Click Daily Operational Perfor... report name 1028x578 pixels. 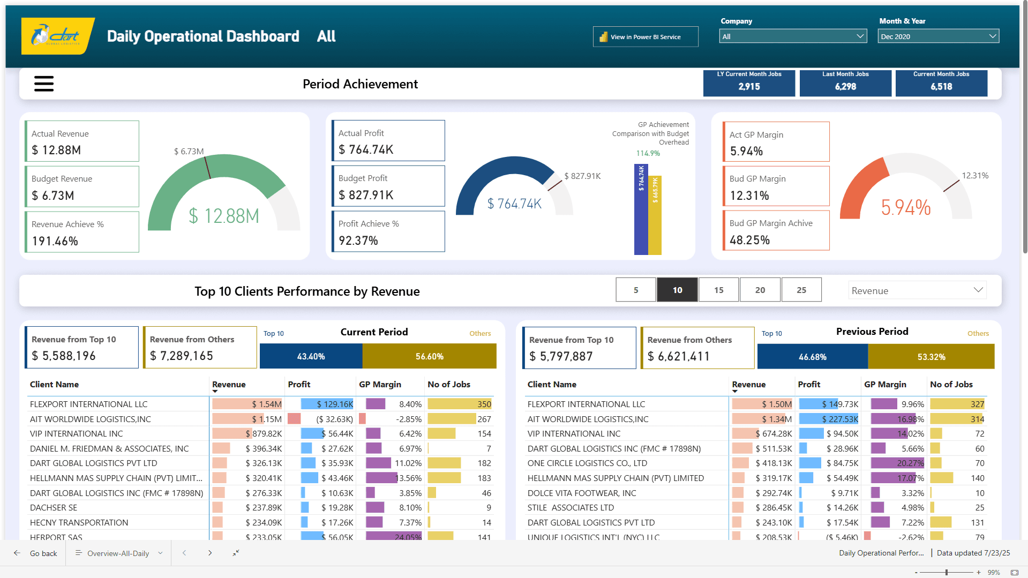click(881, 553)
